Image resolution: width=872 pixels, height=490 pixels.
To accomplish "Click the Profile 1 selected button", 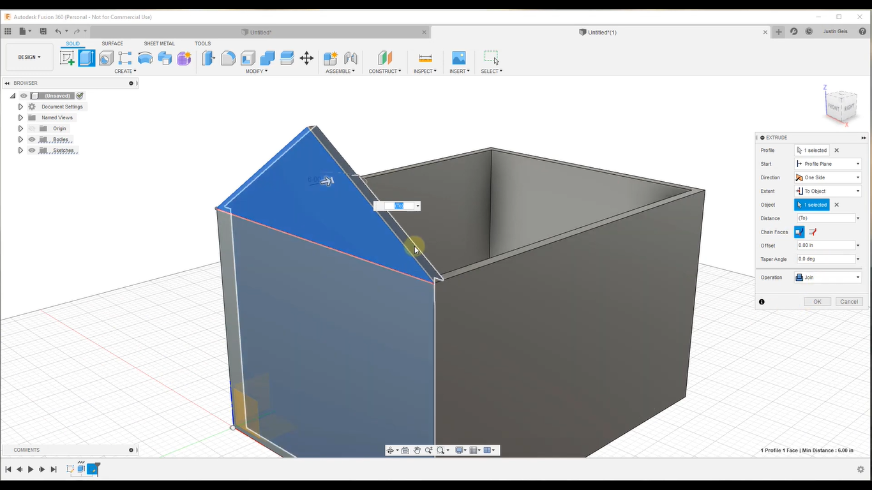I will 812,151.
